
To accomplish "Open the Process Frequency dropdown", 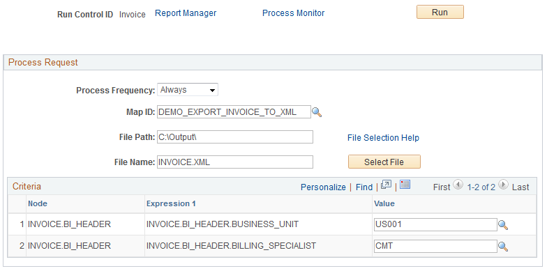I will tap(188, 90).
